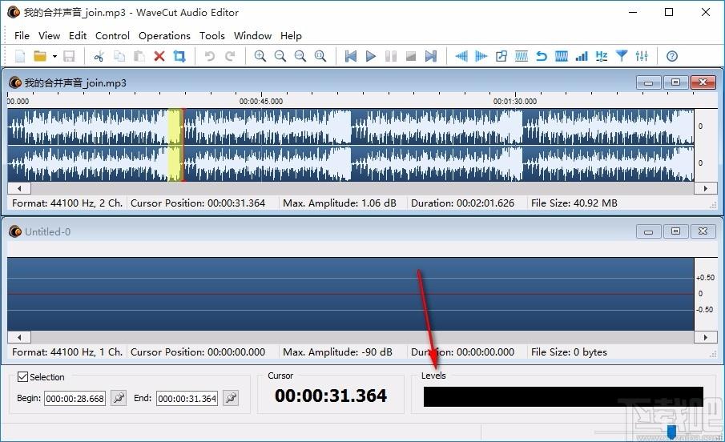Delete selection with the red X icon
The width and height of the screenshot is (725, 442).
159,56
